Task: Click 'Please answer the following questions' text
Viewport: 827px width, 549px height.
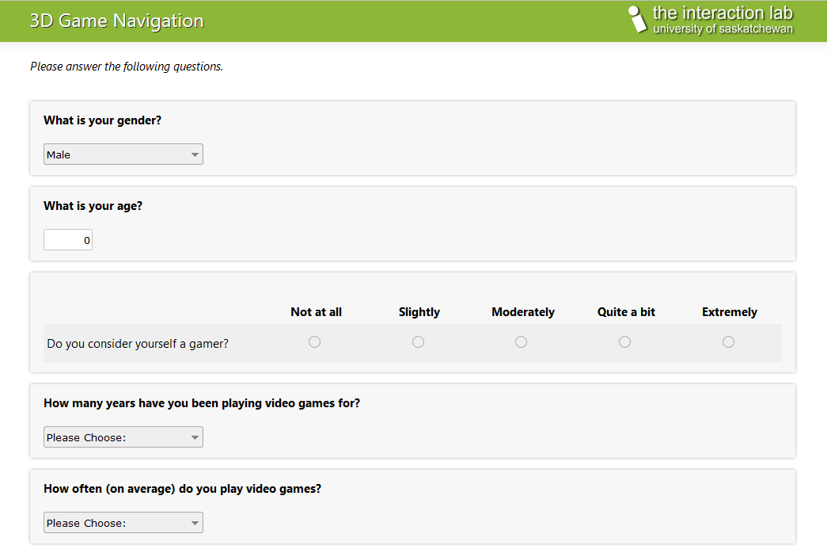Action: pos(127,67)
